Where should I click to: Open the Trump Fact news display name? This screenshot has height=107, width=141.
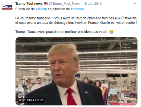click(29, 4)
